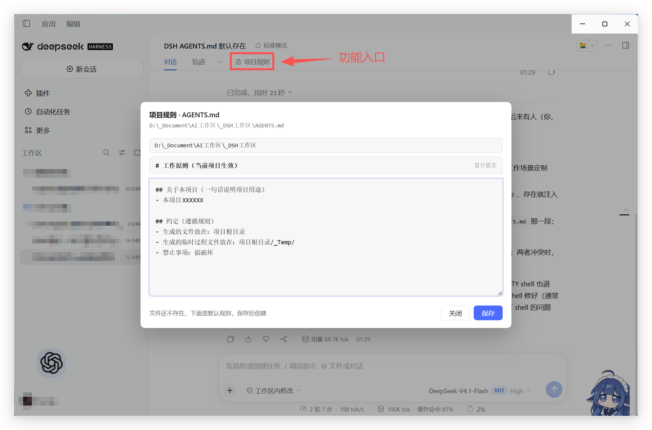Click the resize grip of rules editor
The width and height of the screenshot is (652, 430).
pyautogui.click(x=499, y=292)
